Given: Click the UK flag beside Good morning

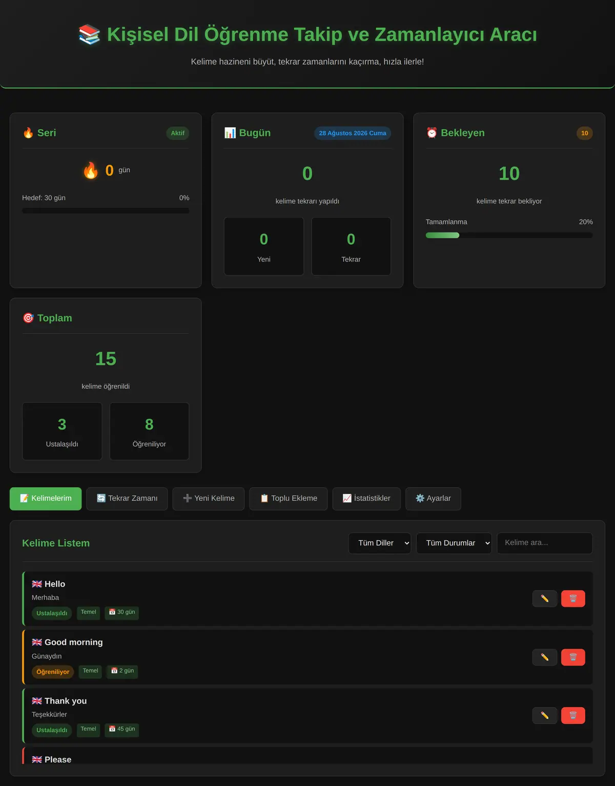Looking at the screenshot, I should (x=37, y=642).
